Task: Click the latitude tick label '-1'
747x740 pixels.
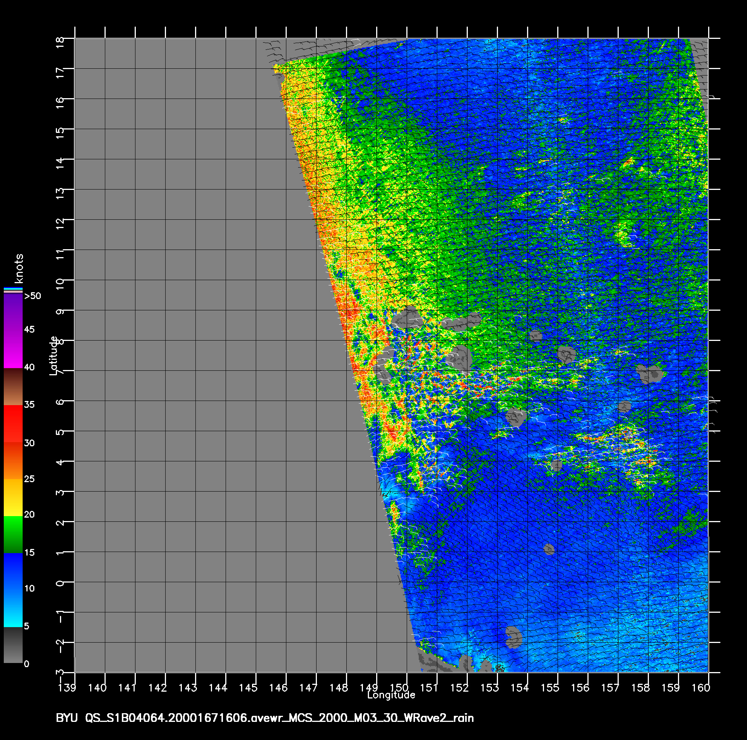Action: (60, 617)
